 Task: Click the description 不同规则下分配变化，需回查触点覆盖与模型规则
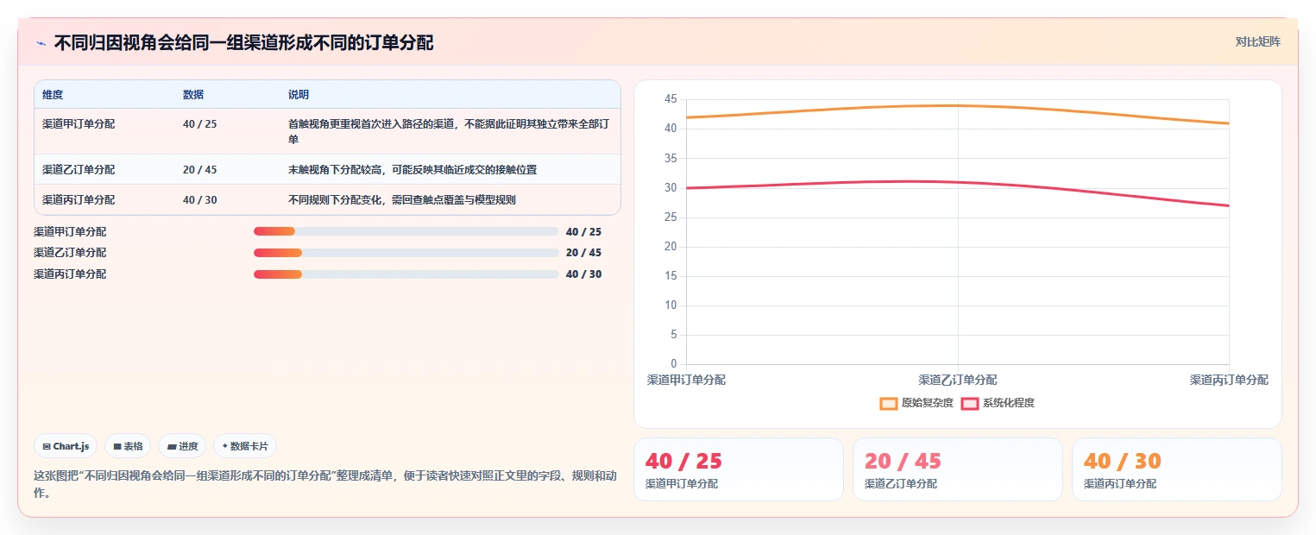click(x=402, y=200)
